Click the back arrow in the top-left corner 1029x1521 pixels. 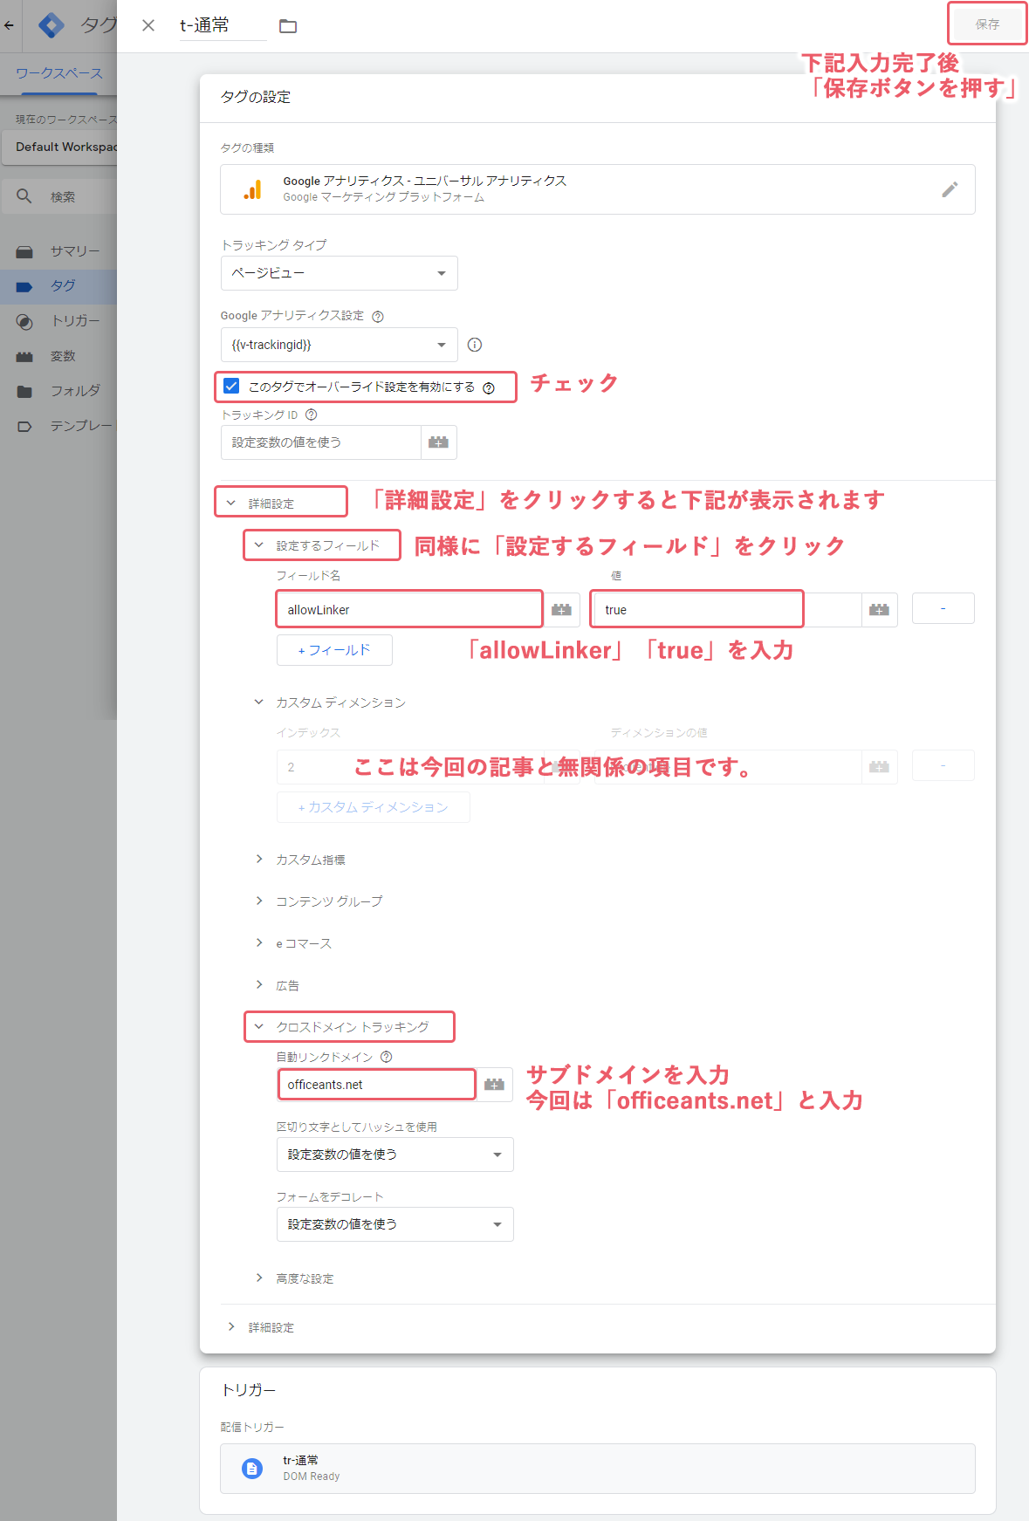point(9,25)
